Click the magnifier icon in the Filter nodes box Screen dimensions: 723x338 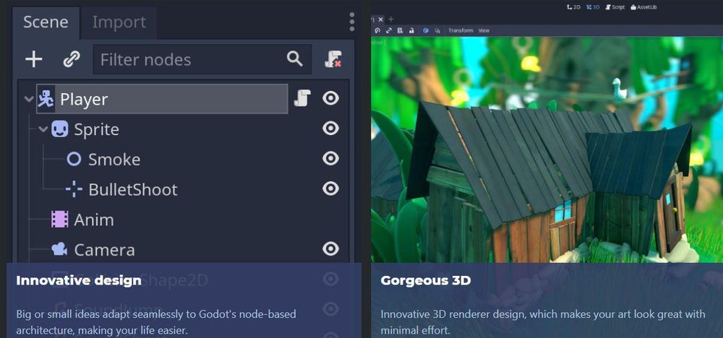click(295, 58)
